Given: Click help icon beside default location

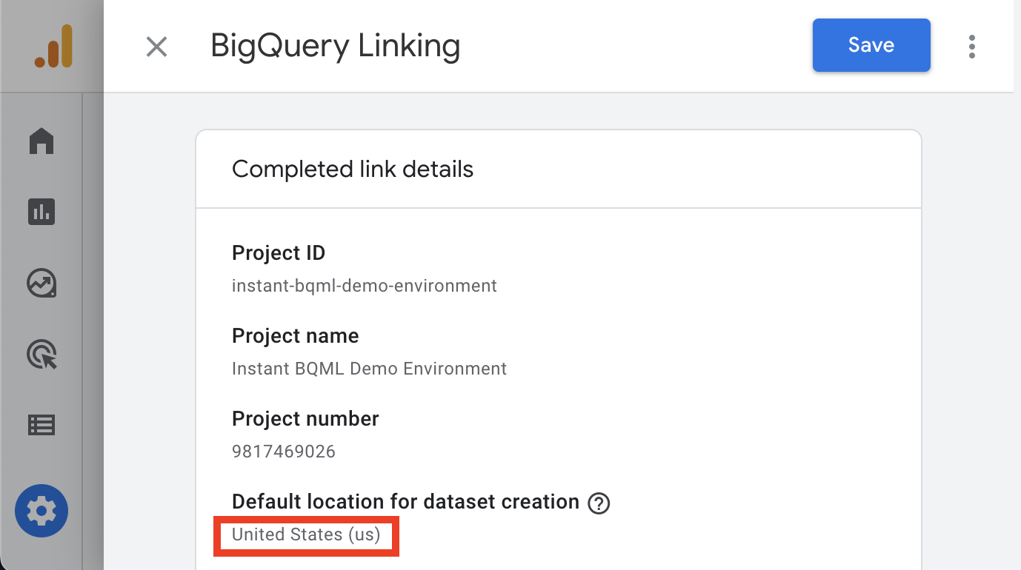Looking at the screenshot, I should click(599, 503).
